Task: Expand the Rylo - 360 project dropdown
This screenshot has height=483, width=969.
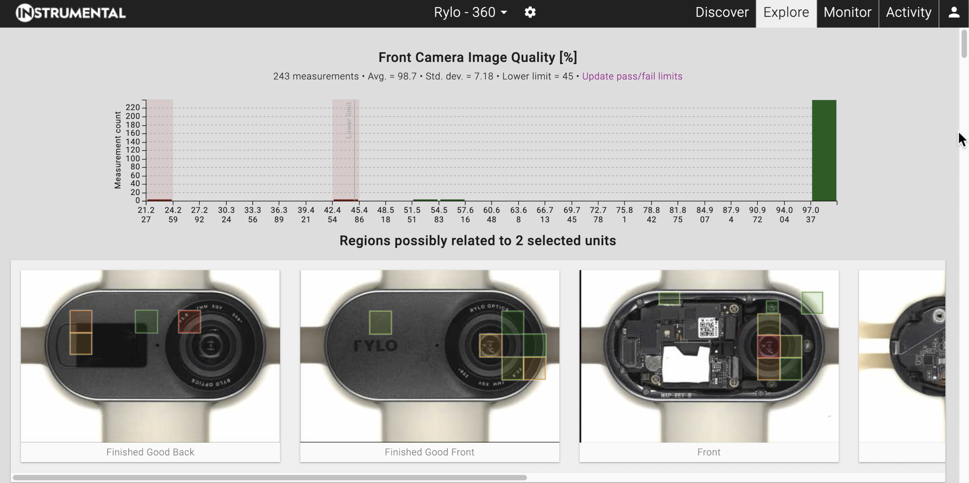Action: click(x=470, y=12)
